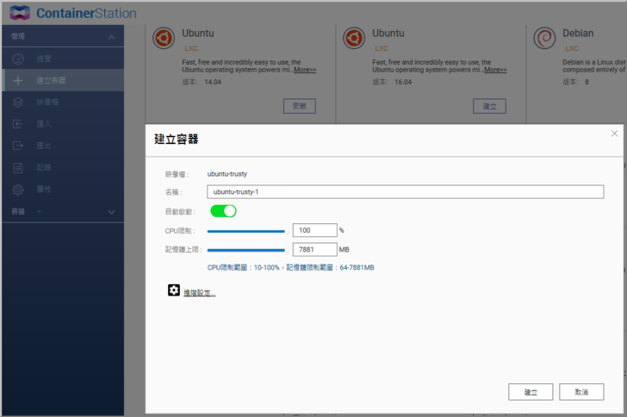Image resolution: width=627 pixels, height=417 pixels.
Task: Click the memory field showing 7881
Action: tap(314, 249)
